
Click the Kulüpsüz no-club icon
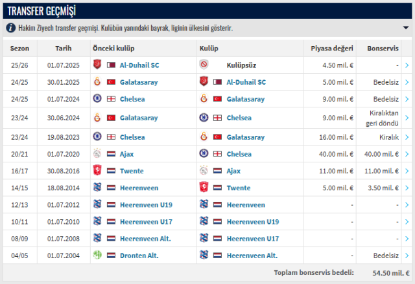click(204, 65)
